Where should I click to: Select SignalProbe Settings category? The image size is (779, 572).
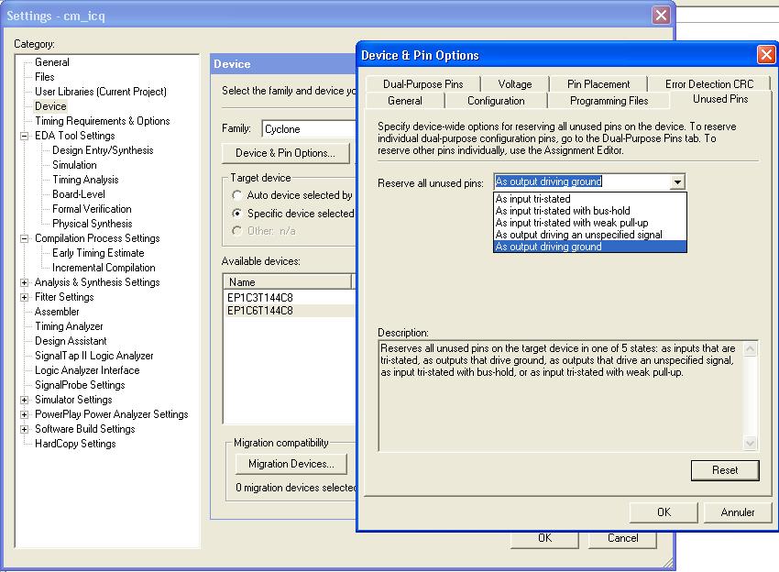click(x=80, y=385)
